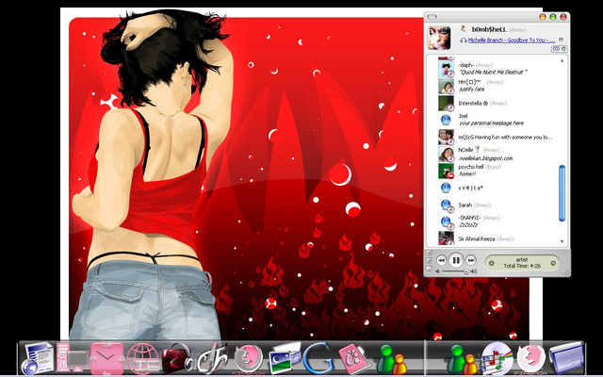This screenshot has height=377, width=603.
Task: Skip to next track in player
Action: click(x=471, y=261)
